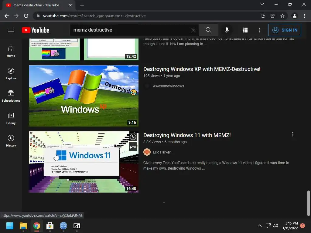Screen dimensions: 311x233
Task: Click the Windows 11 video description text
Action: point(216,165)
